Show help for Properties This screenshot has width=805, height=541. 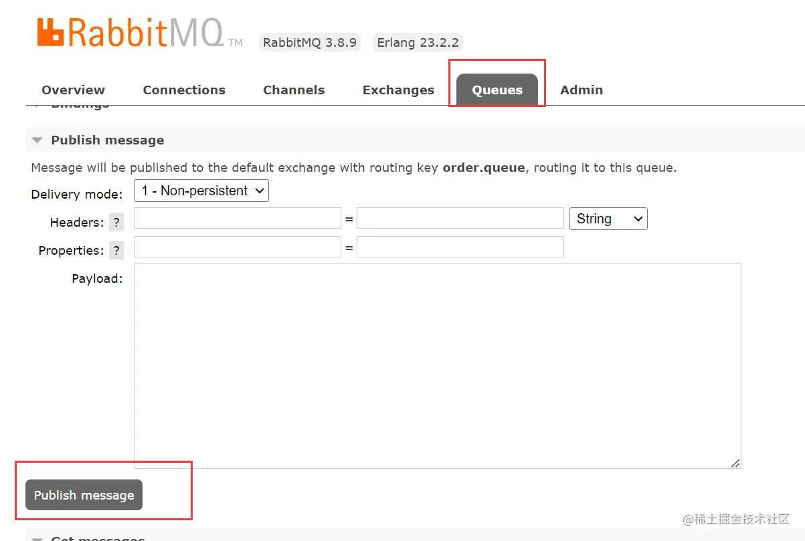point(116,251)
